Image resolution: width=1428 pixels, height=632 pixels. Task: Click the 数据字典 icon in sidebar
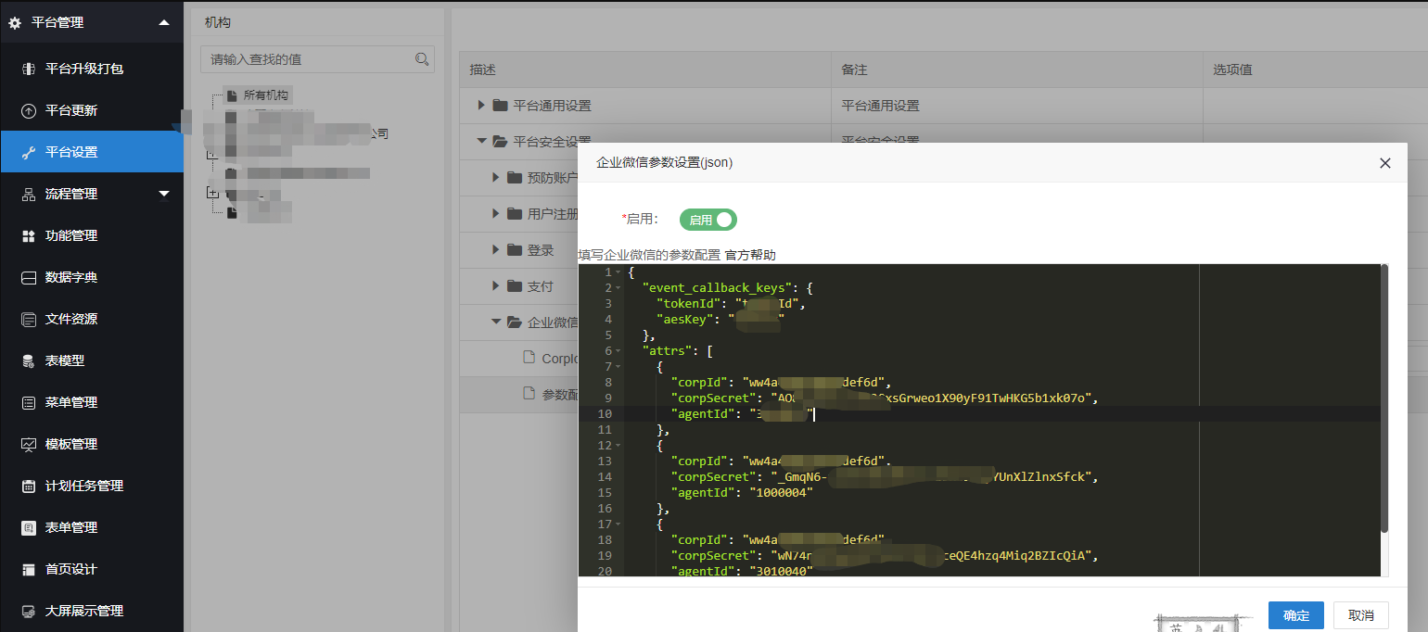point(28,278)
